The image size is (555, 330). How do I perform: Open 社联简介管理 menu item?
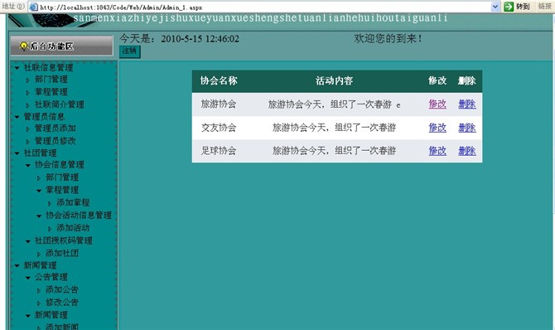tap(59, 104)
